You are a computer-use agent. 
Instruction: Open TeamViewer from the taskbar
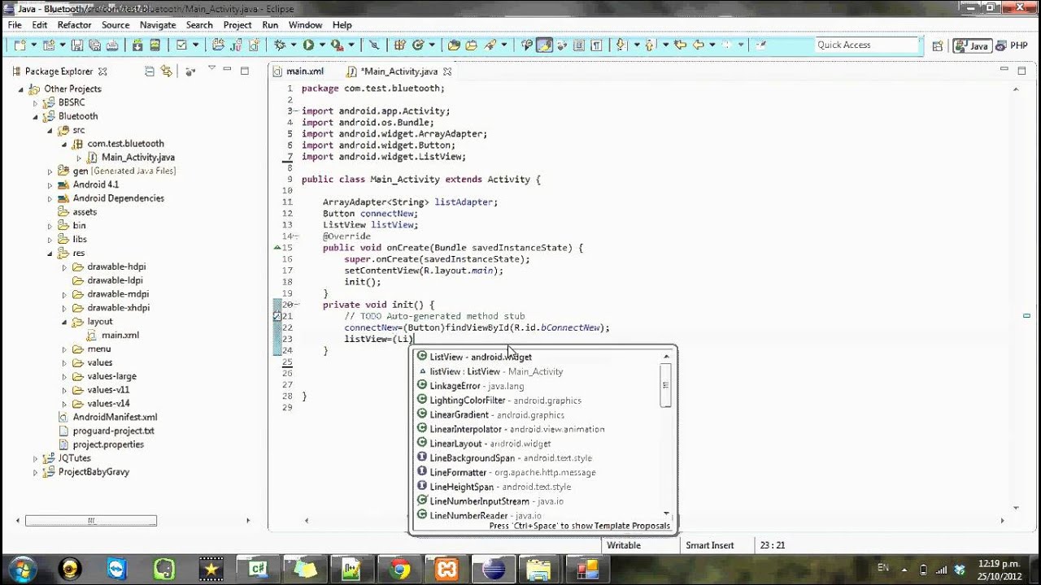pyautogui.click(x=117, y=569)
